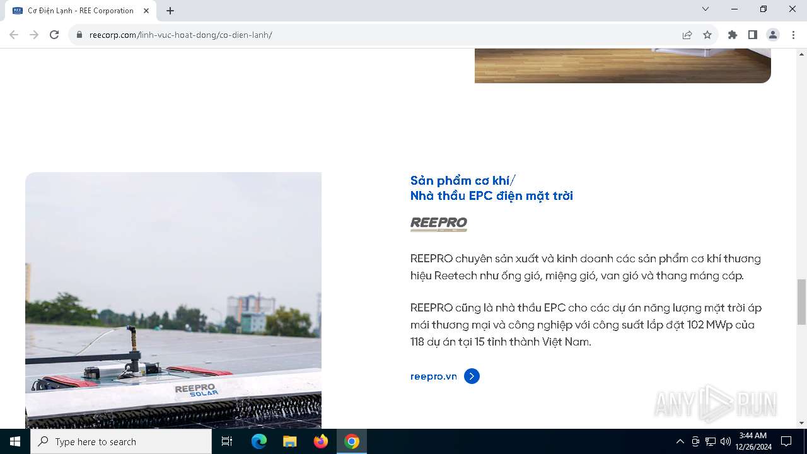View site security lock info
This screenshot has height=454, width=807.
pyautogui.click(x=79, y=35)
